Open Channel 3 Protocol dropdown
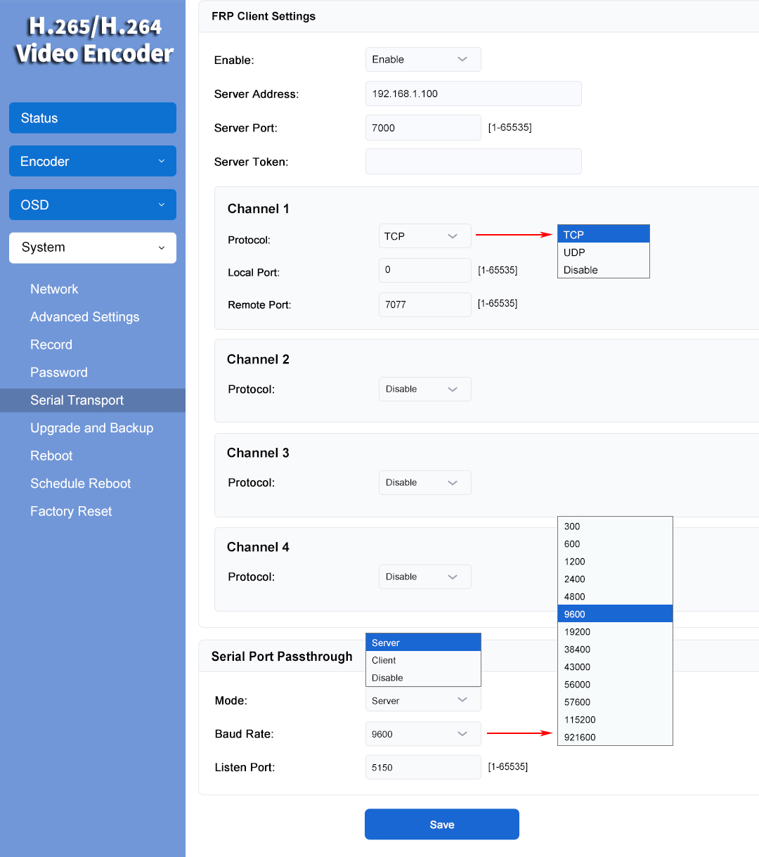The height and width of the screenshot is (857, 759). tap(424, 482)
